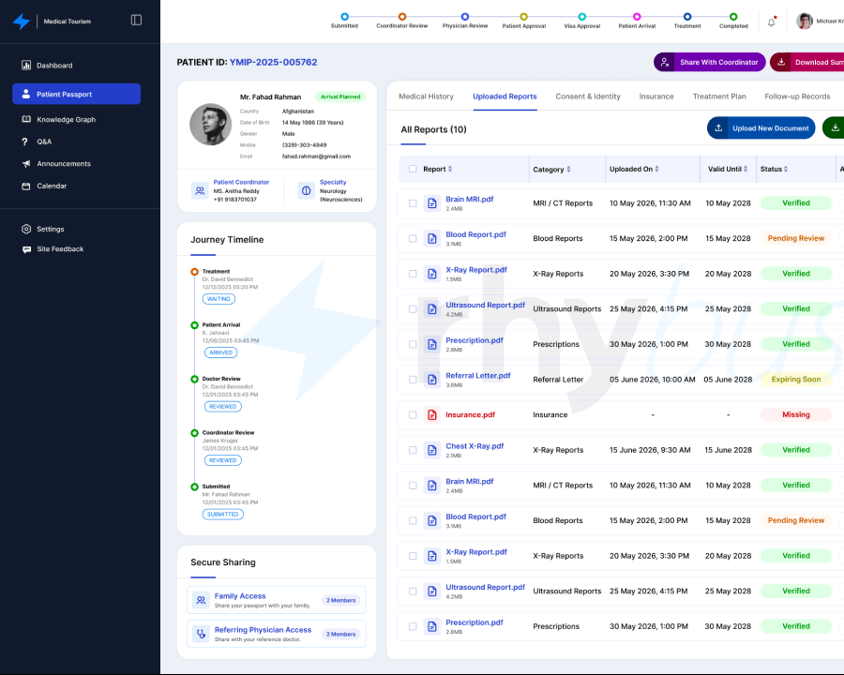Click the patient ID YMIP-2025-005762

pos(274,62)
